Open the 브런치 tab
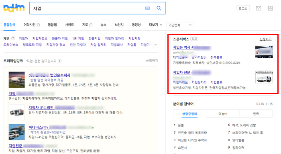 coord(119,25)
